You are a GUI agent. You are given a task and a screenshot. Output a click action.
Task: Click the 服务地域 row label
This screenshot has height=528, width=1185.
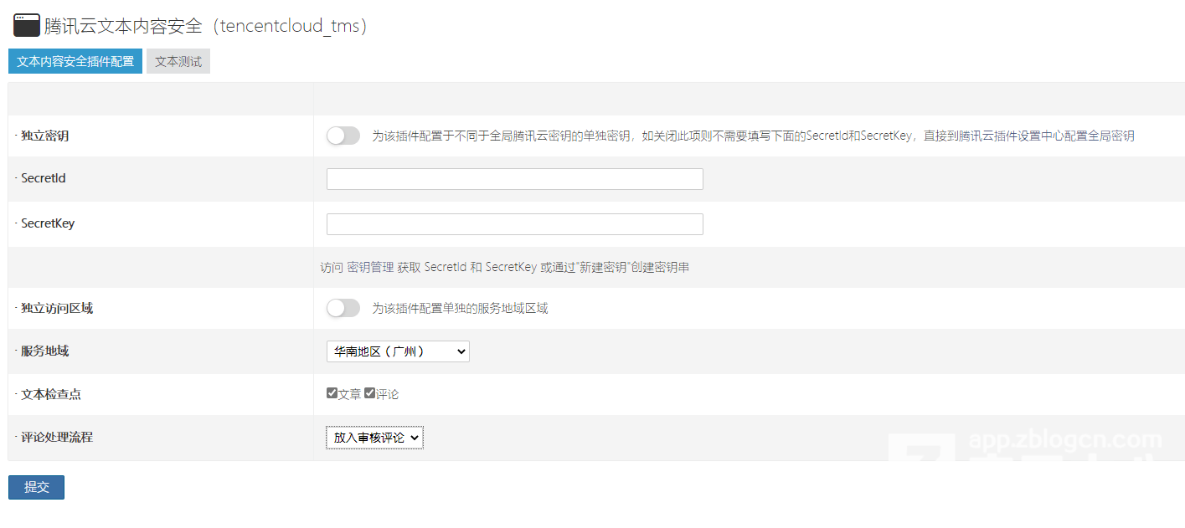[45, 351]
